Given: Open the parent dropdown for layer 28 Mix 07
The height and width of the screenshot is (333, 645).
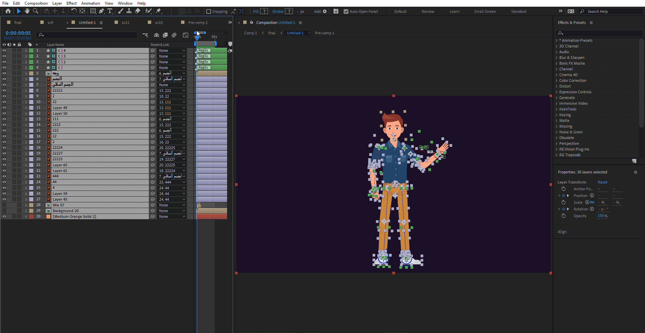Looking at the screenshot, I should point(172,205).
